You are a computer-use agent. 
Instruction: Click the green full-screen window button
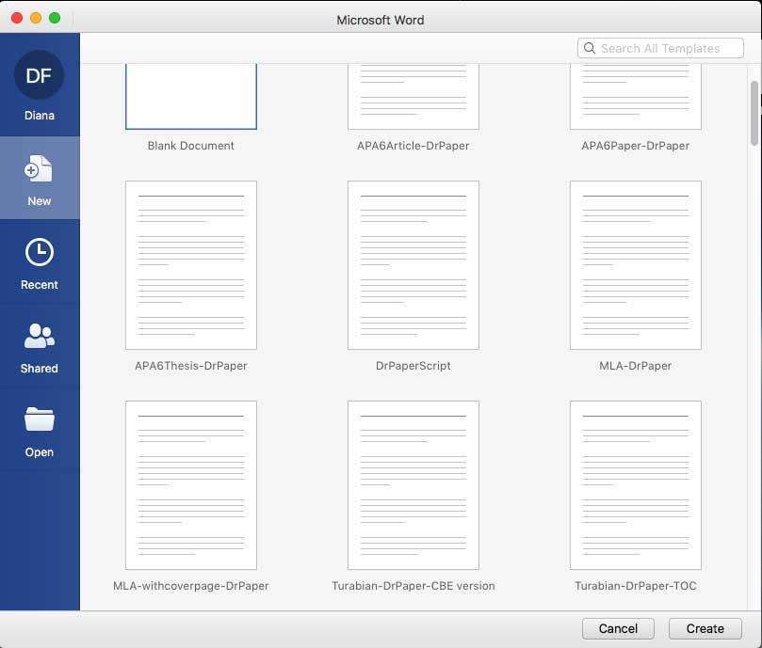coord(55,18)
